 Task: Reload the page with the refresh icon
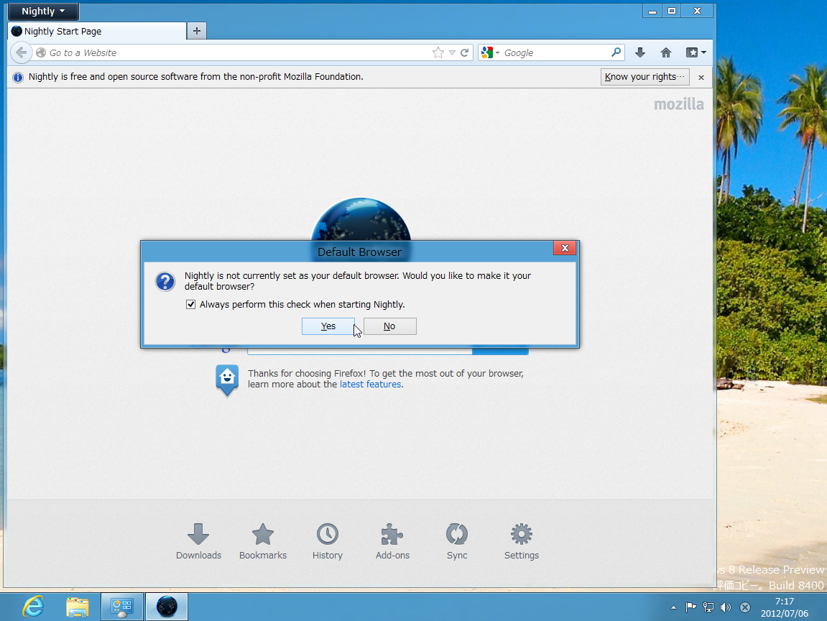(465, 52)
